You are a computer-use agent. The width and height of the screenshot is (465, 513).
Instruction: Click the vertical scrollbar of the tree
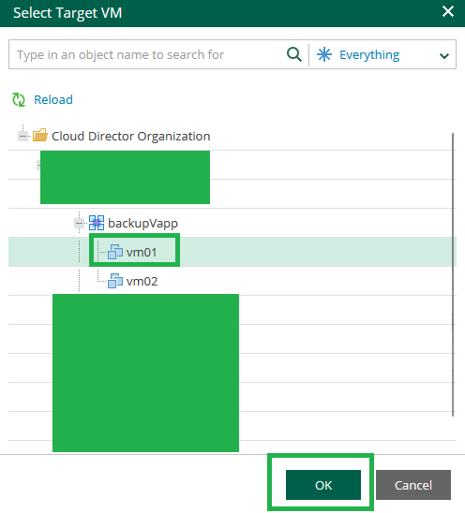(x=453, y=274)
